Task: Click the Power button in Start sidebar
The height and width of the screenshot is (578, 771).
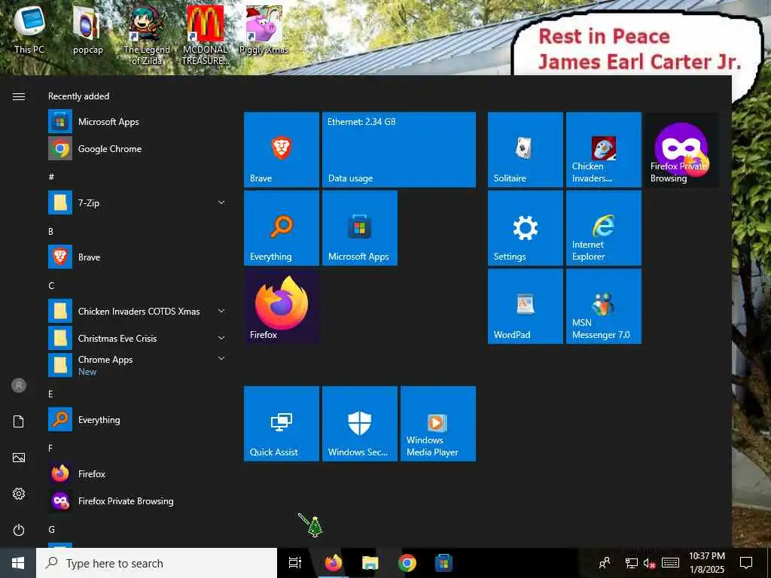Action: click(x=19, y=530)
